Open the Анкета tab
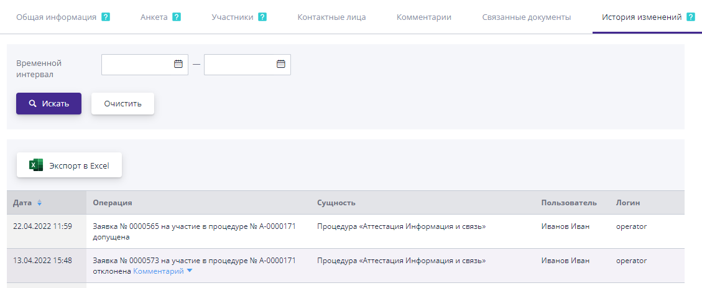702x288 pixels. (x=154, y=17)
